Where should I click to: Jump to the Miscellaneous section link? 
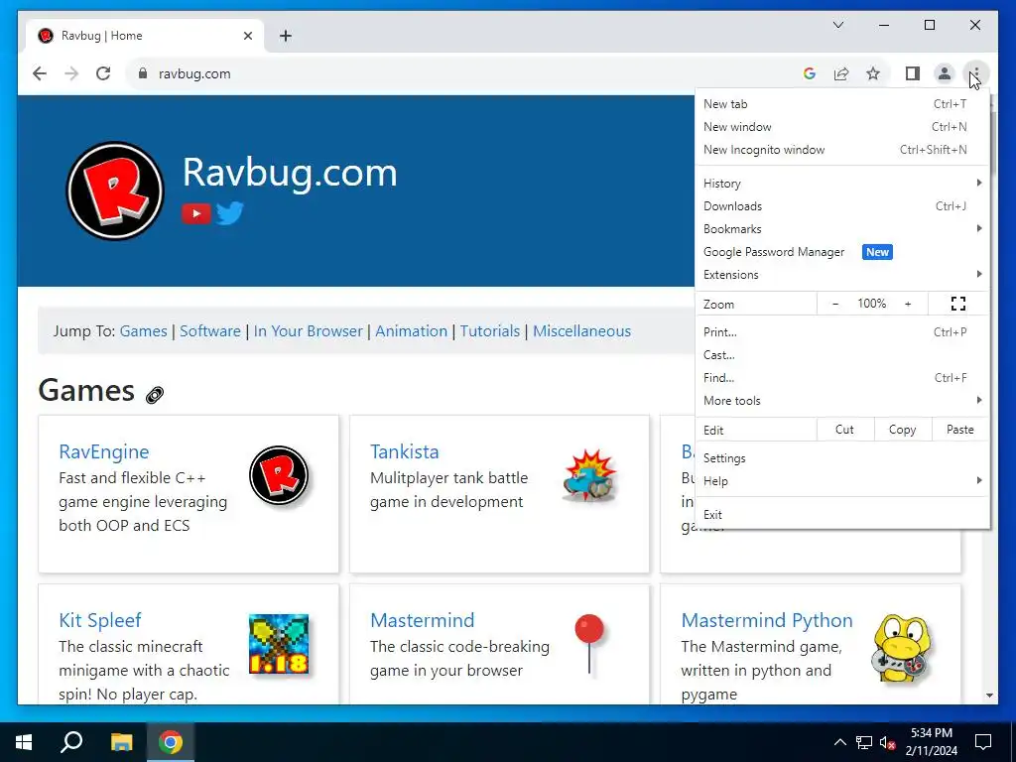point(581,330)
